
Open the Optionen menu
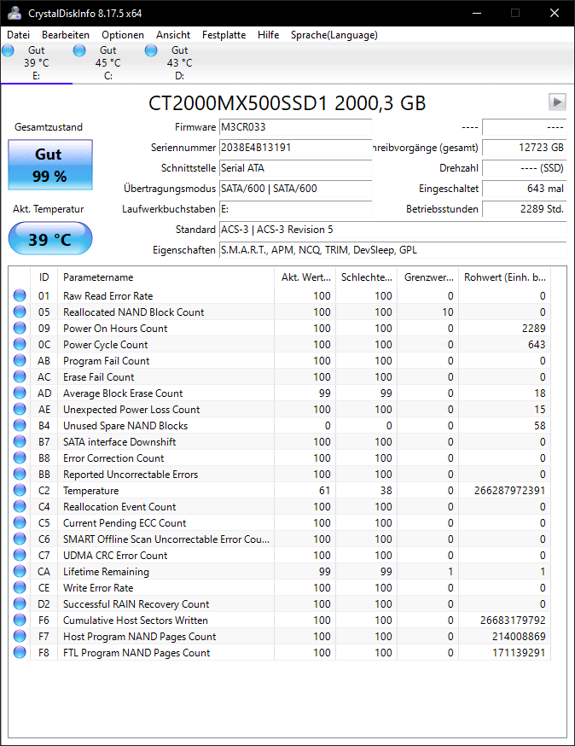(x=123, y=35)
